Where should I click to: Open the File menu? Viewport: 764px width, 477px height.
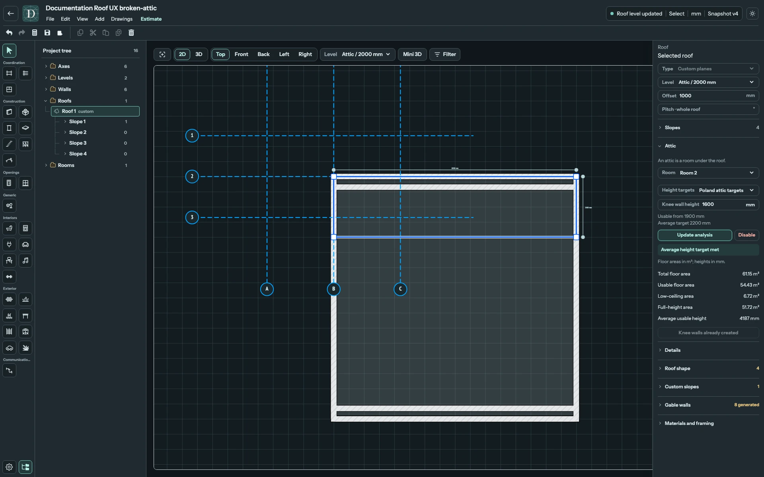point(50,19)
